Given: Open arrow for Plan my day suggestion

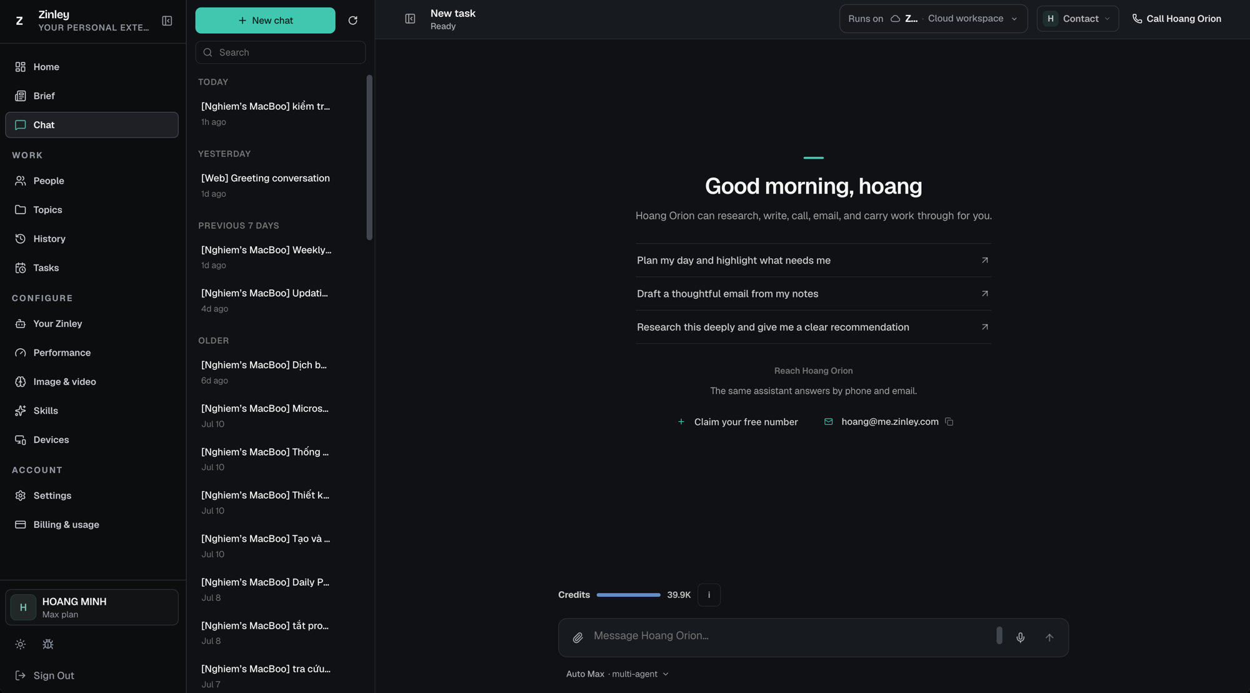Looking at the screenshot, I should (984, 260).
